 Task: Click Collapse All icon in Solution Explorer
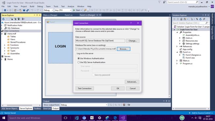204,19
